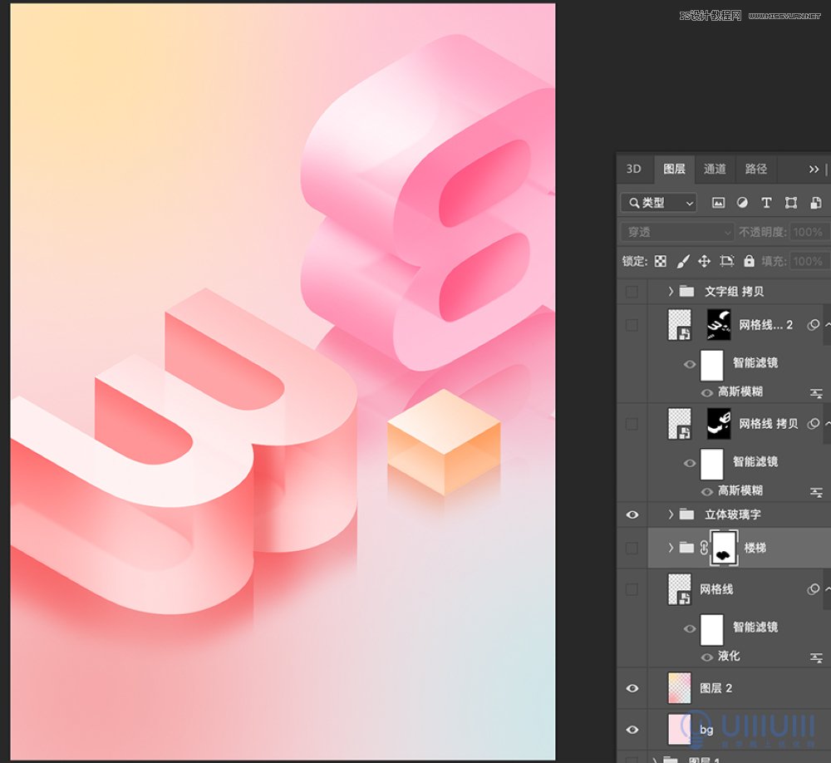831x763 pixels.
Task: Filter layers by text type
Action: [x=766, y=203]
